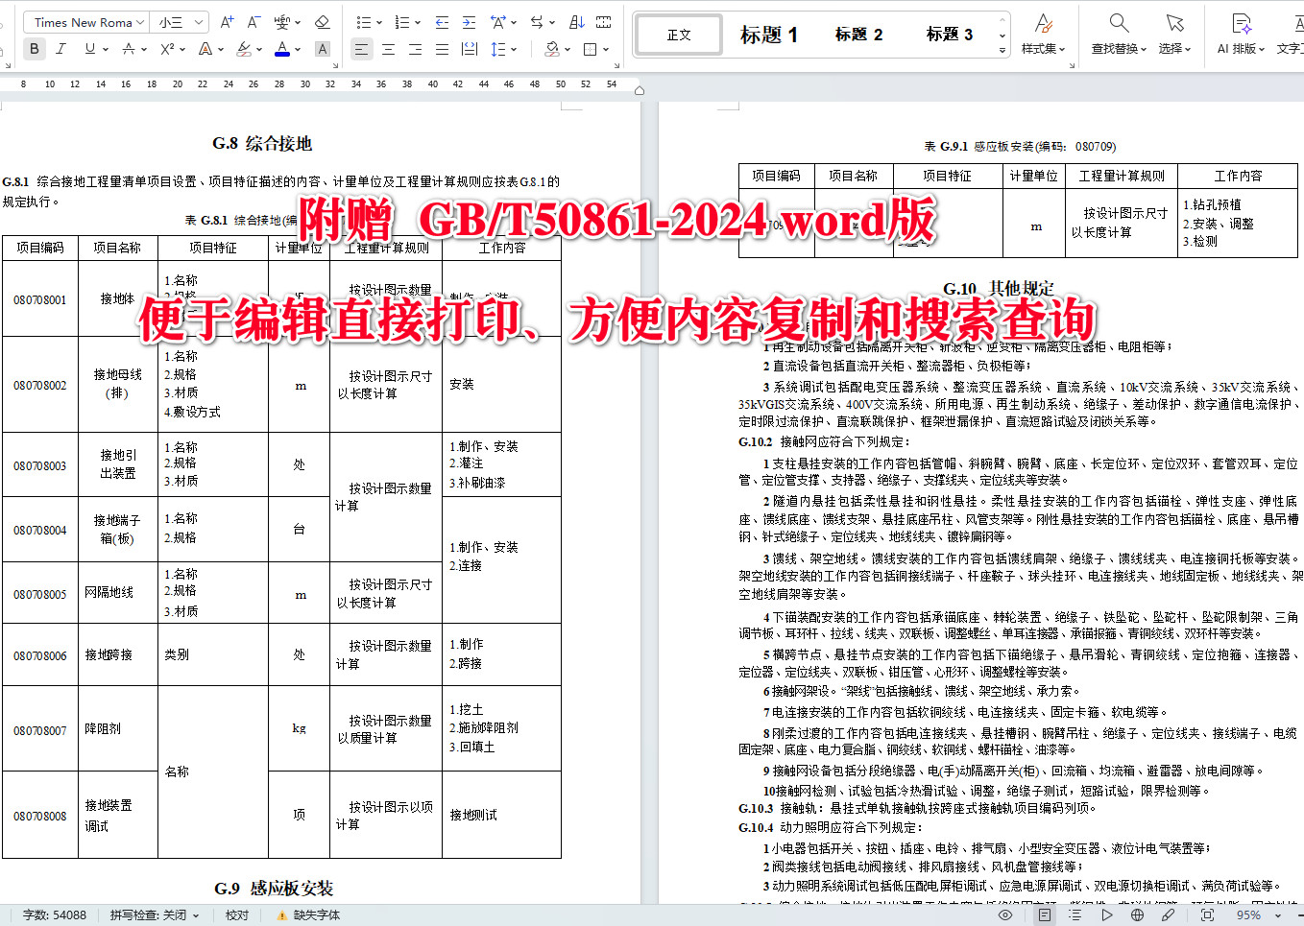Screen dimensions: 1304x926
Task: Sort paragraphs with the sort icon
Action: click(576, 21)
